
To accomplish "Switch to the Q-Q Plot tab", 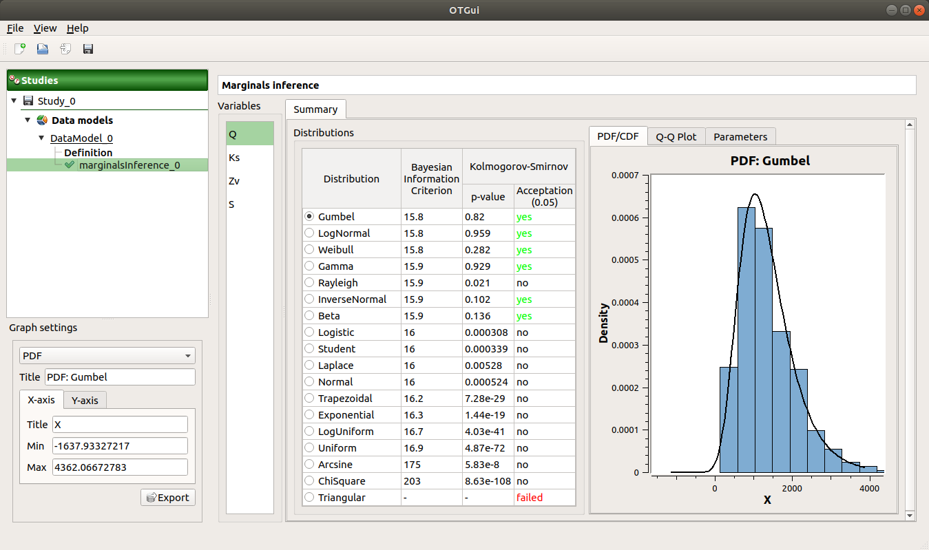I will (x=676, y=136).
